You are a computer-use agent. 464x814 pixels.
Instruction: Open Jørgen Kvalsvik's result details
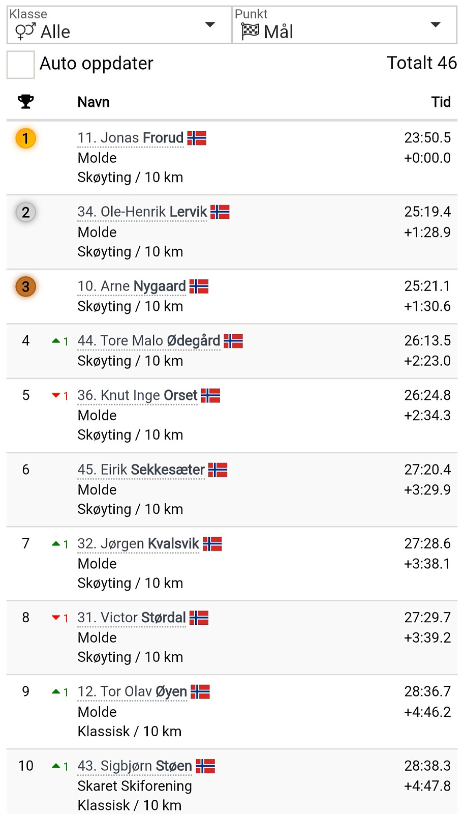(x=138, y=544)
